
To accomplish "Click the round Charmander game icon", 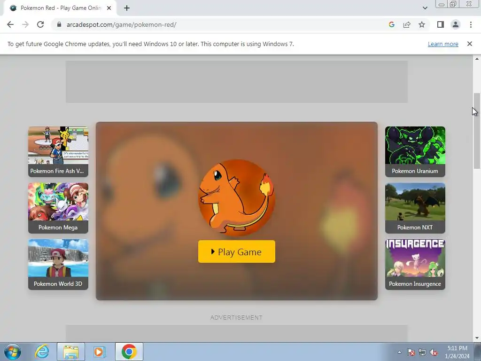I will [237, 198].
